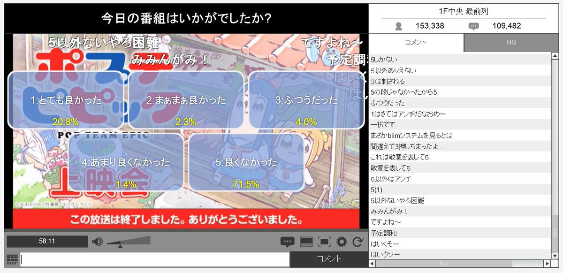Viewport: 563px width, 273px height.
Task: Click the 153,338 viewer count
Action: click(x=430, y=26)
